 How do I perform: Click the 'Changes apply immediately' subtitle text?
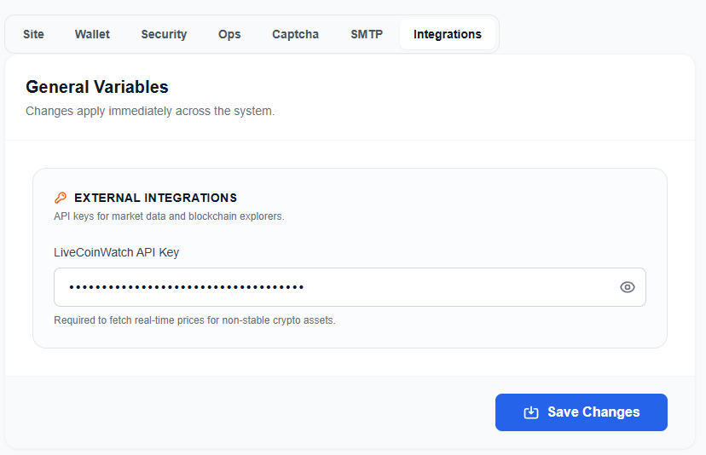pos(150,111)
